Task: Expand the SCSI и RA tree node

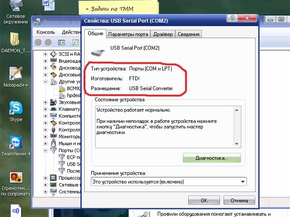Action: point(45,54)
